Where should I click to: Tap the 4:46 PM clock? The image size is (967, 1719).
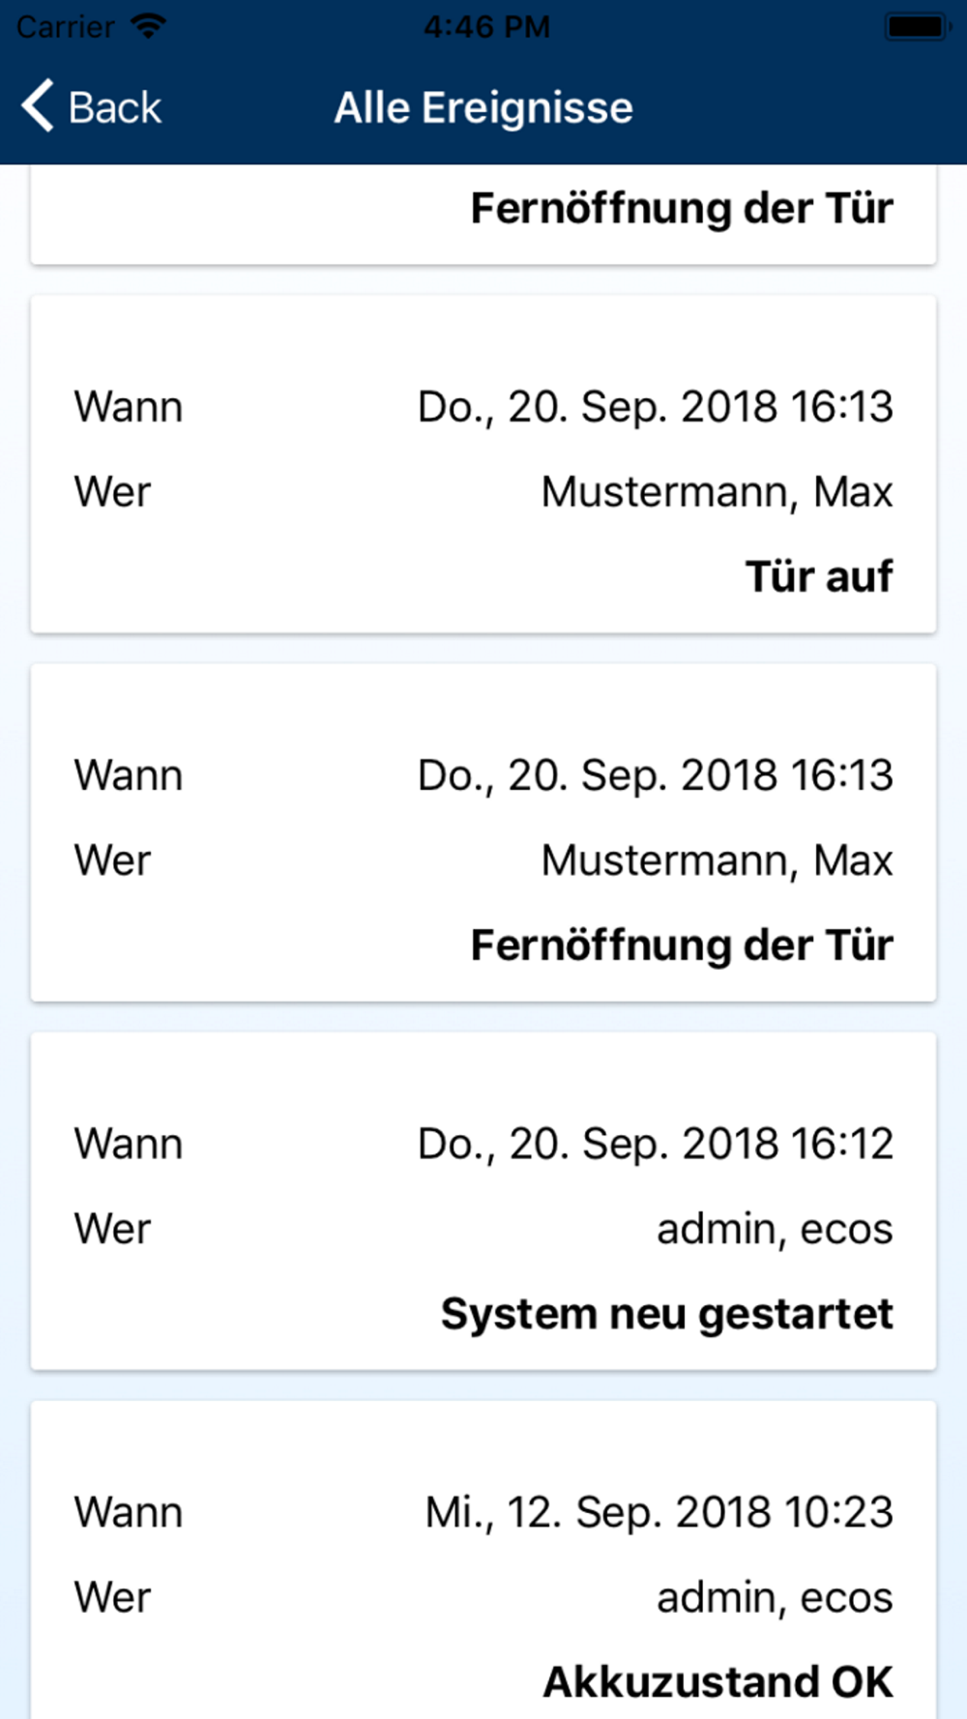(x=486, y=26)
